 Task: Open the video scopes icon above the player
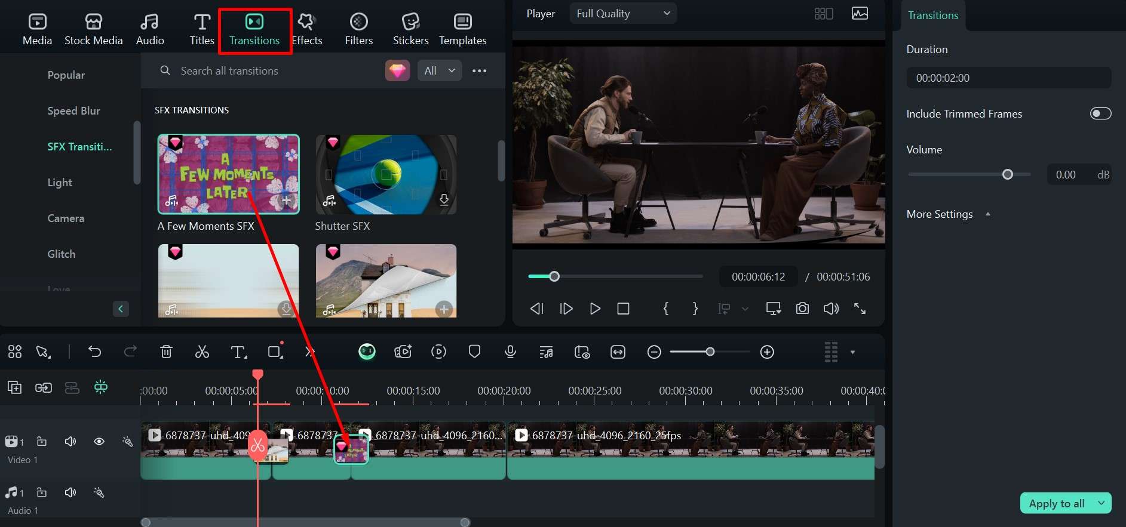coord(860,13)
